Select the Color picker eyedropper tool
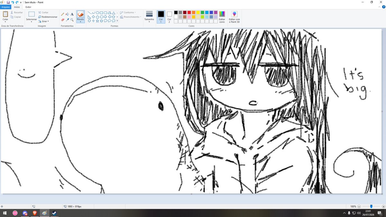 tap(67, 20)
